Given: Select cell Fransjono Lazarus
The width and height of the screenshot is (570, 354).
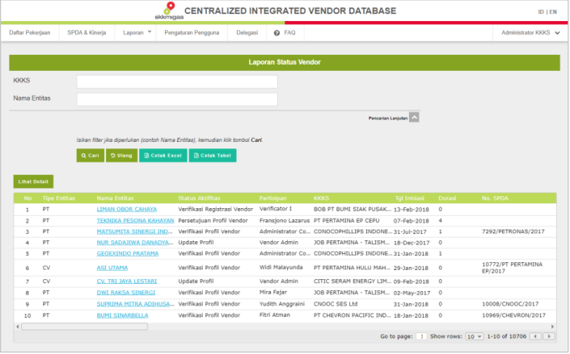Looking at the screenshot, I should 285,220.
